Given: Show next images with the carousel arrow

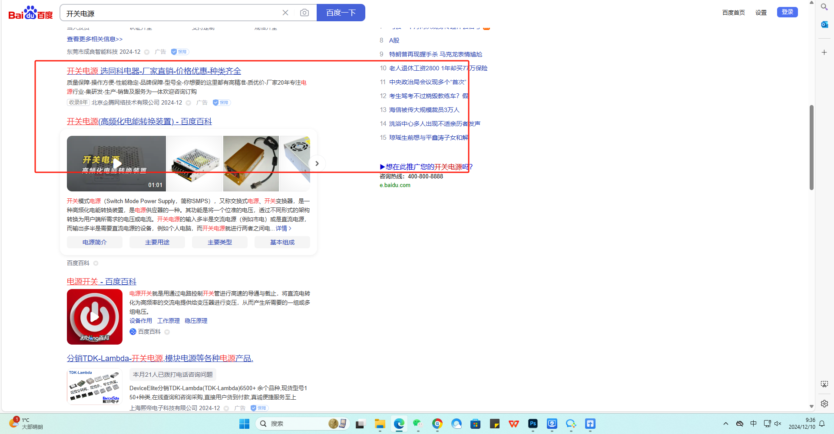Looking at the screenshot, I should (x=317, y=164).
